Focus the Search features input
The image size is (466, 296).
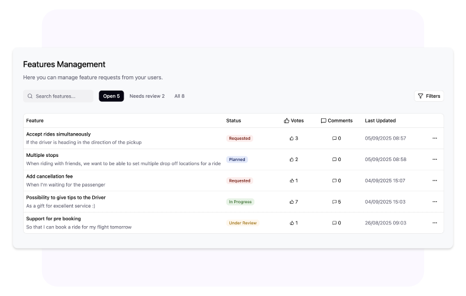(58, 96)
